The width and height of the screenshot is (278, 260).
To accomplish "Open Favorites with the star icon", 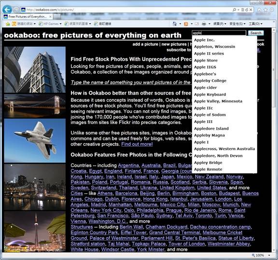I will (265, 10).
